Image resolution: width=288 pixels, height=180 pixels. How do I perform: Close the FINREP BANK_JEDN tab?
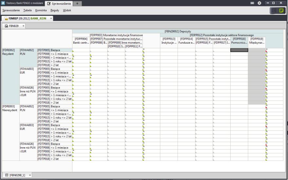pyautogui.click(x=51, y=18)
